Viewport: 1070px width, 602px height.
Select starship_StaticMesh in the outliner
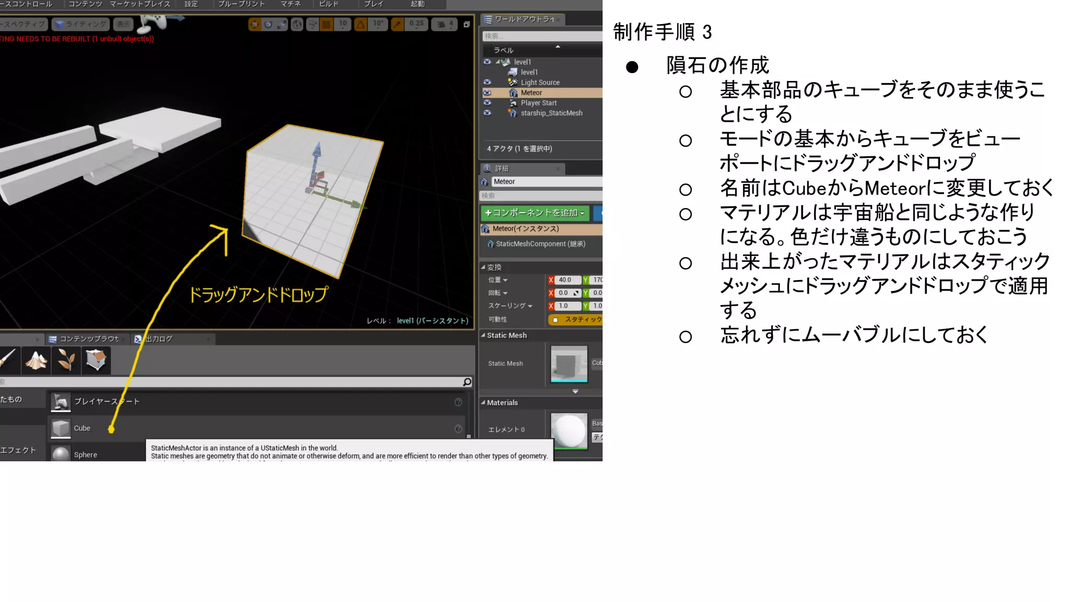pos(551,113)
